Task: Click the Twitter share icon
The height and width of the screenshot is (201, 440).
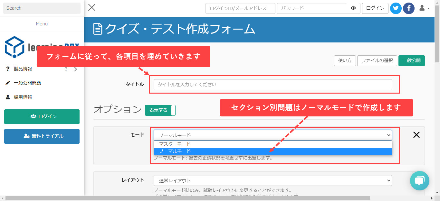Action: (396, 8)
